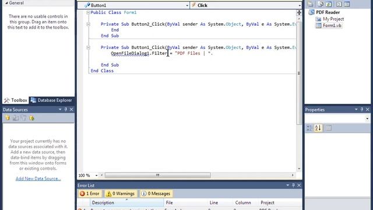Select My Project in Solution Explorer

pyautogui.click(x=333, y=19)
